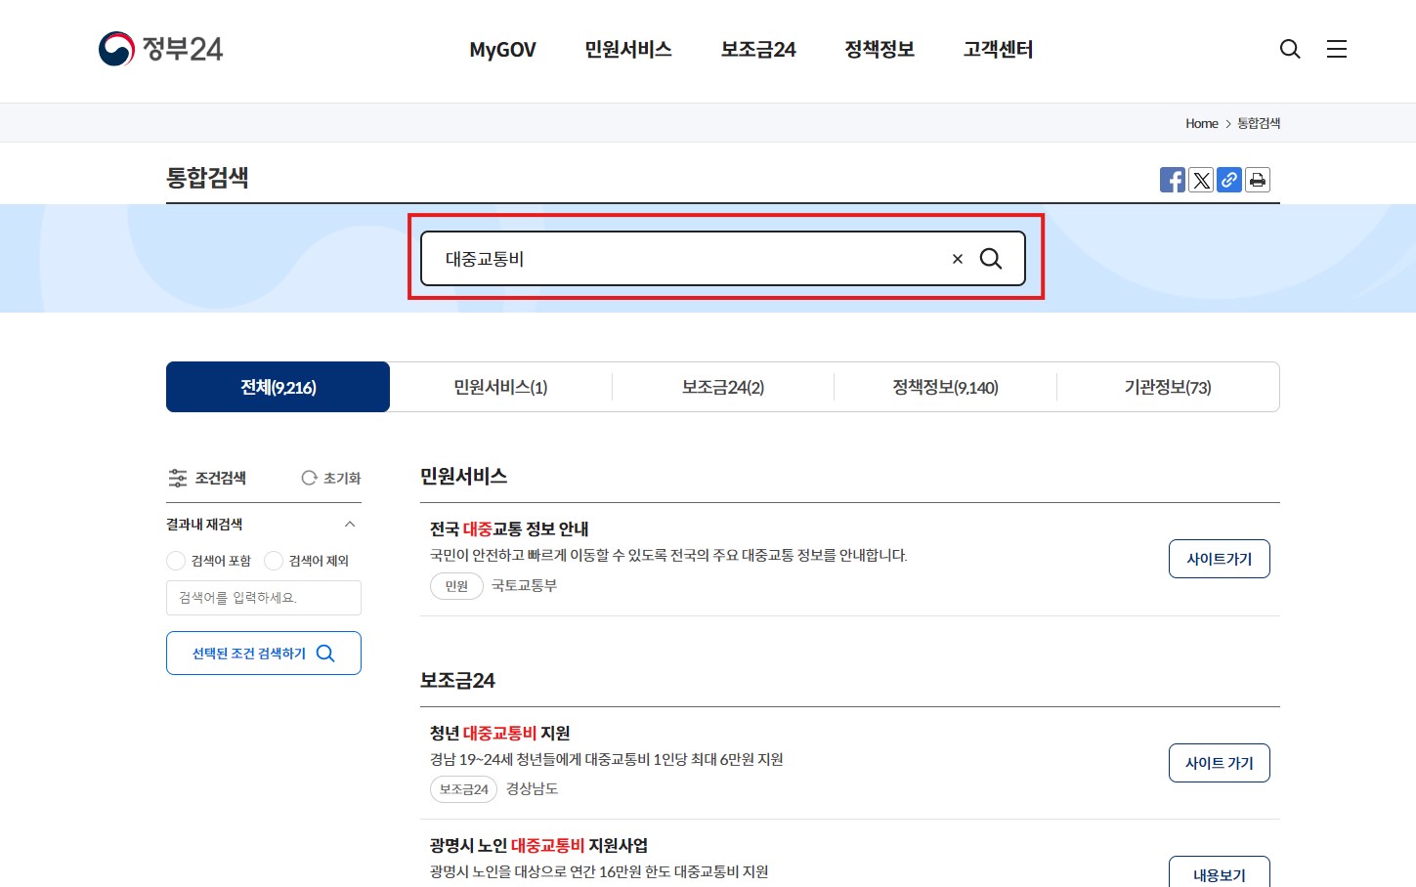Select the 검색어 제외 radio button
Viewport: 1416px width, 887px height.
tap(275, 561)
